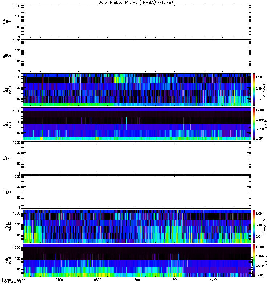Viewport: 272px width, 290px height.
Task: Click the '2009 May 28' date label
Action: 12,283
